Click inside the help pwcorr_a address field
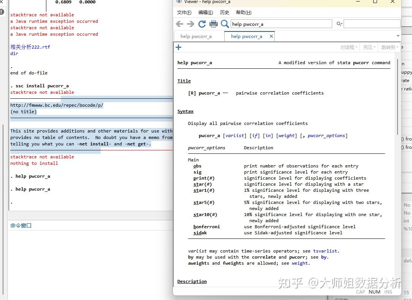412x300 pixels. 281,24
